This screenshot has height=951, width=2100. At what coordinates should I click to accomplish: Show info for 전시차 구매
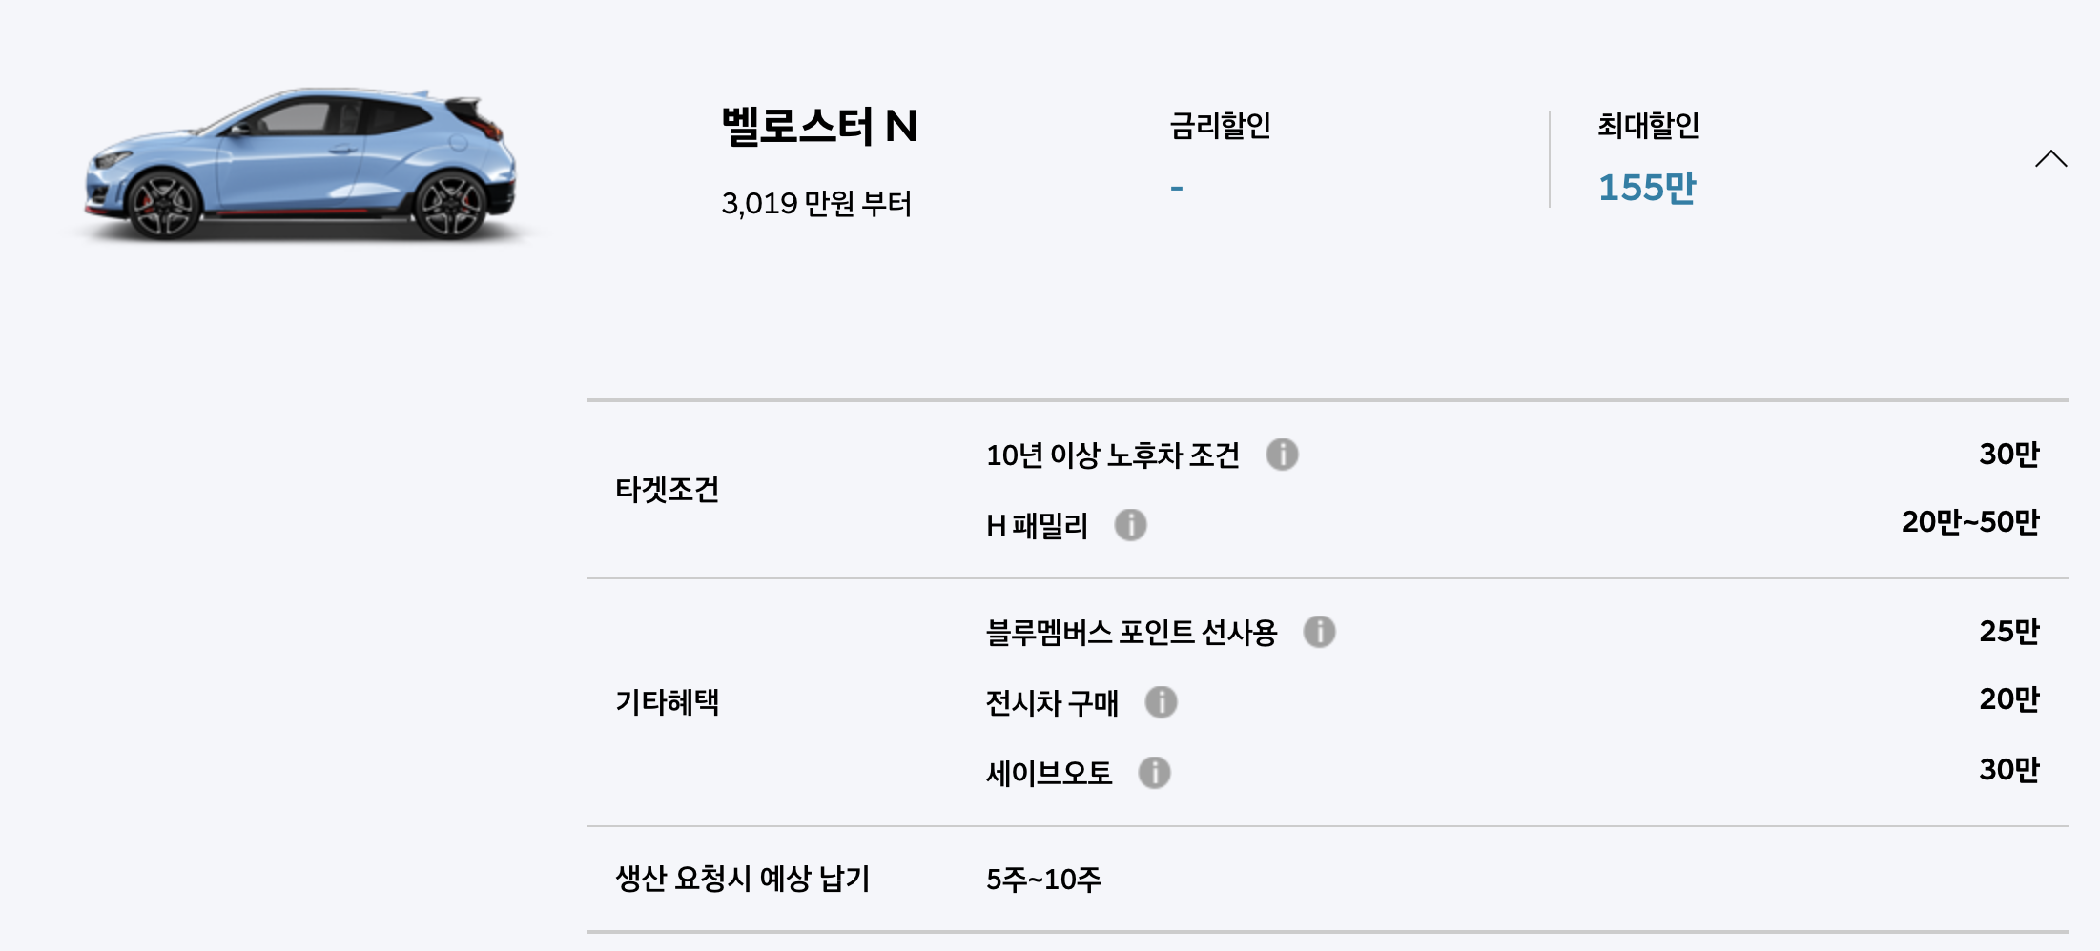point(1161,702)
